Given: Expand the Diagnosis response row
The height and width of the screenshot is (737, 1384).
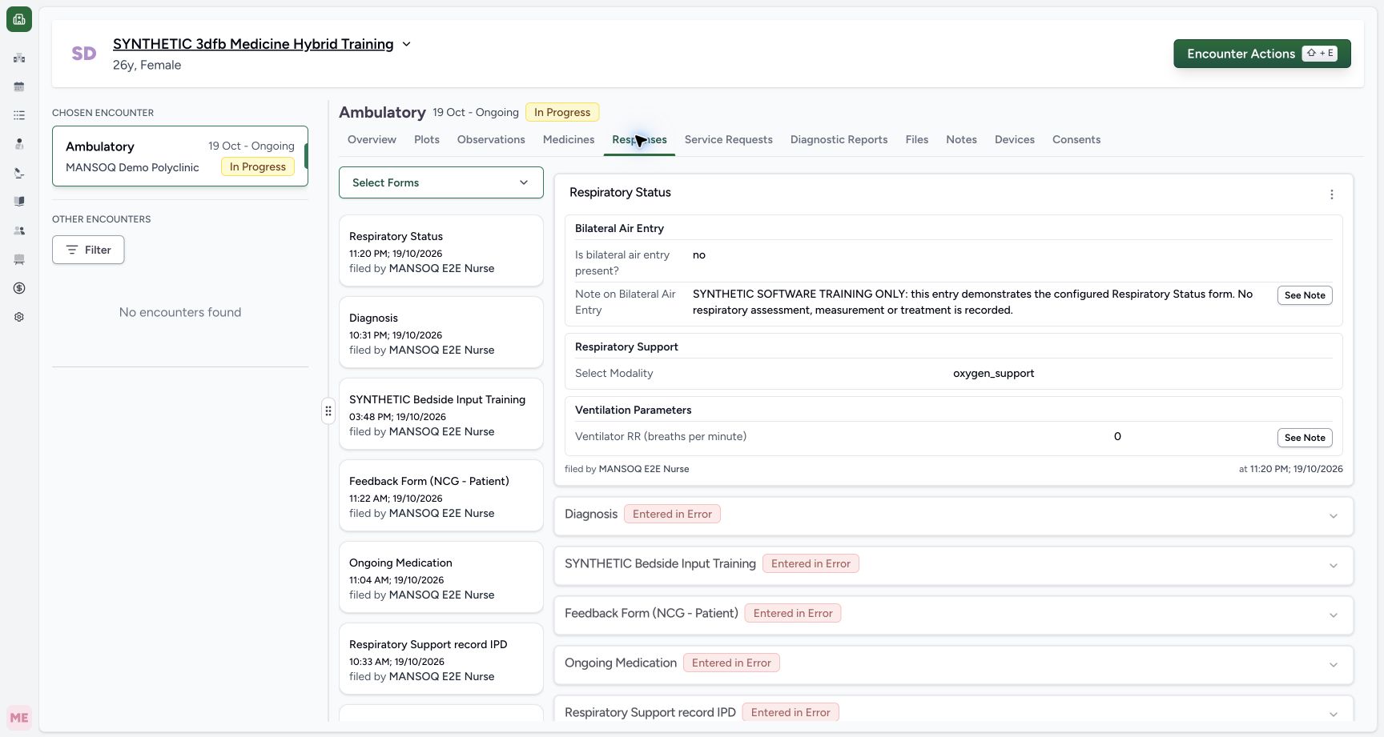Looking at the screenshot, I should [x=953, y=516].
